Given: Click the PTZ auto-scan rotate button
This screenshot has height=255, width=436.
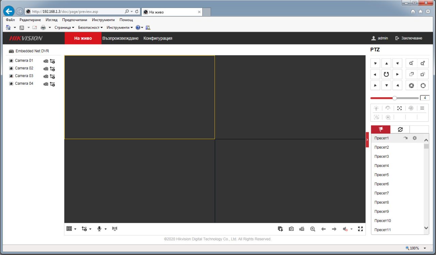Looking at the screenshot, I should (x=386, y=74).
